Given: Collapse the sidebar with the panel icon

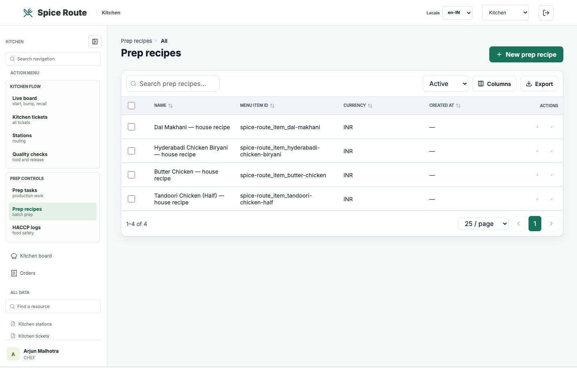Looking at the screenshot, I should [95, 42].
